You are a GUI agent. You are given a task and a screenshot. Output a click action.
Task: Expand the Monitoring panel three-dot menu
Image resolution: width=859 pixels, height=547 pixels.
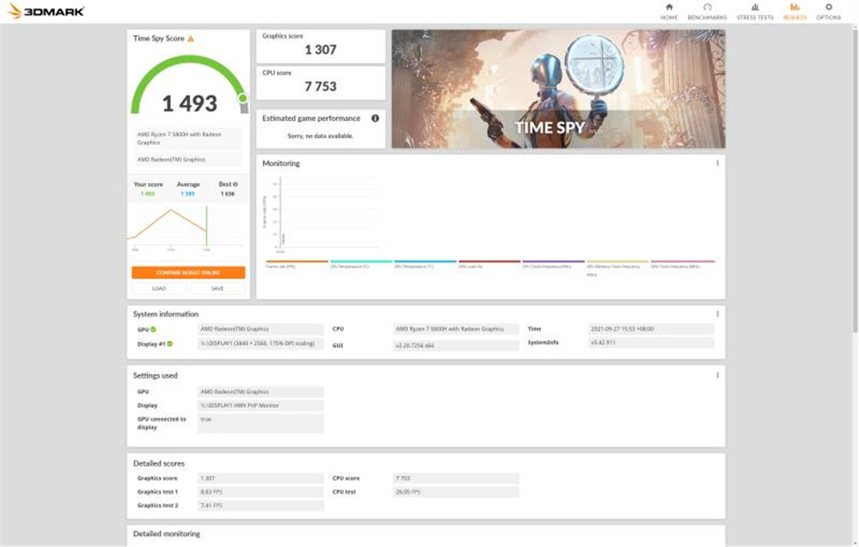(717, 163)
